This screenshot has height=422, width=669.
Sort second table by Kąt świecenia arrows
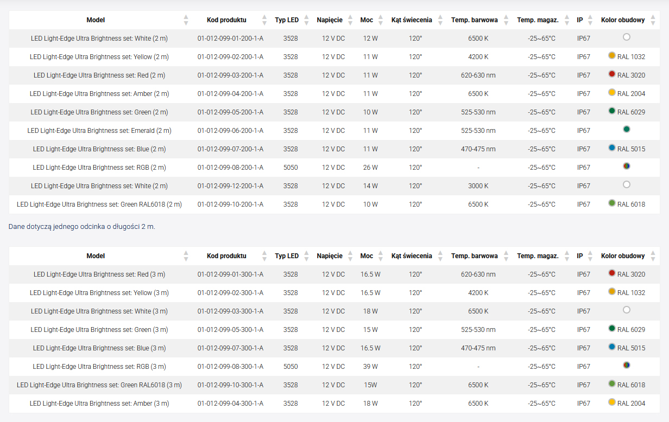(x=440, y=256)
